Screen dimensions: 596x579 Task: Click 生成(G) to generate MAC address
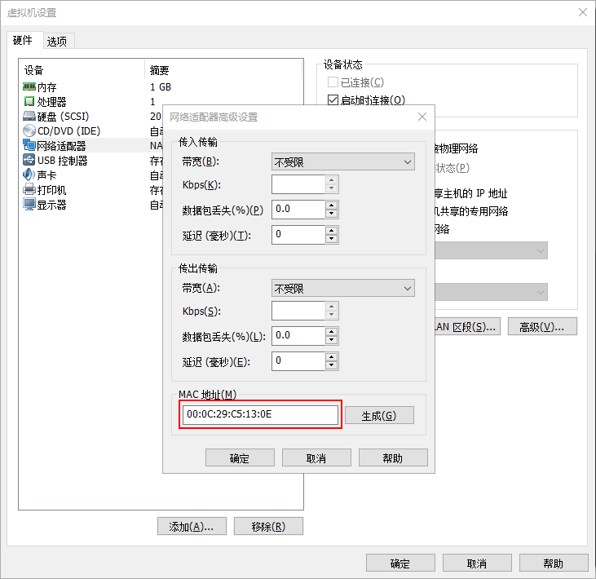click(379, 415)
